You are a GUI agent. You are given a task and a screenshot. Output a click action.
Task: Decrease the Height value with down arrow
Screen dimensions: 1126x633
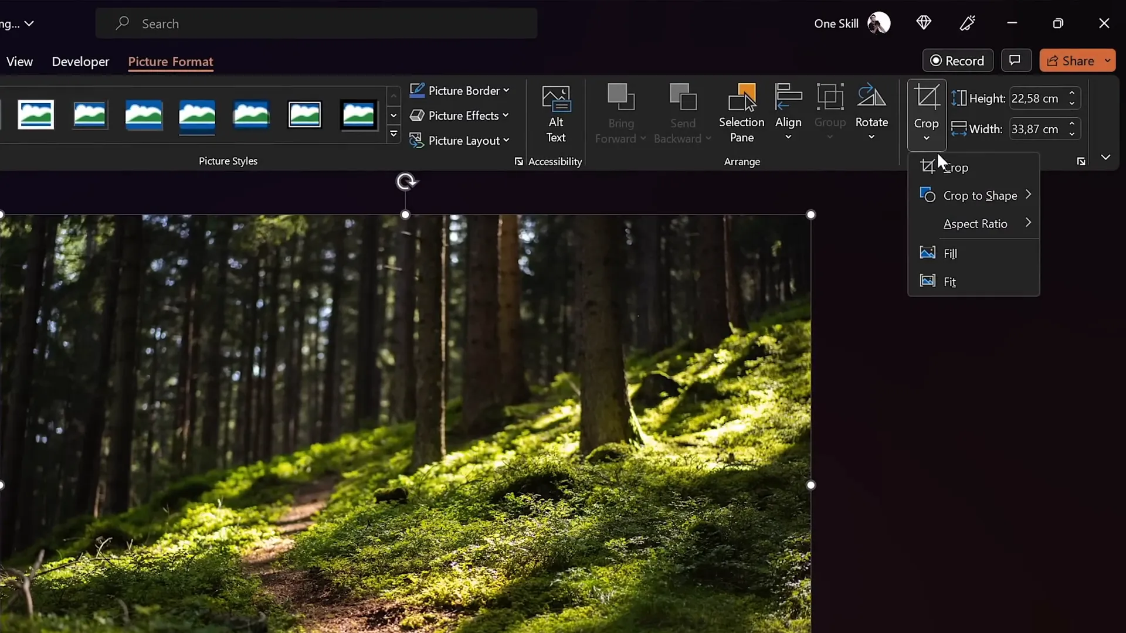1072,104
